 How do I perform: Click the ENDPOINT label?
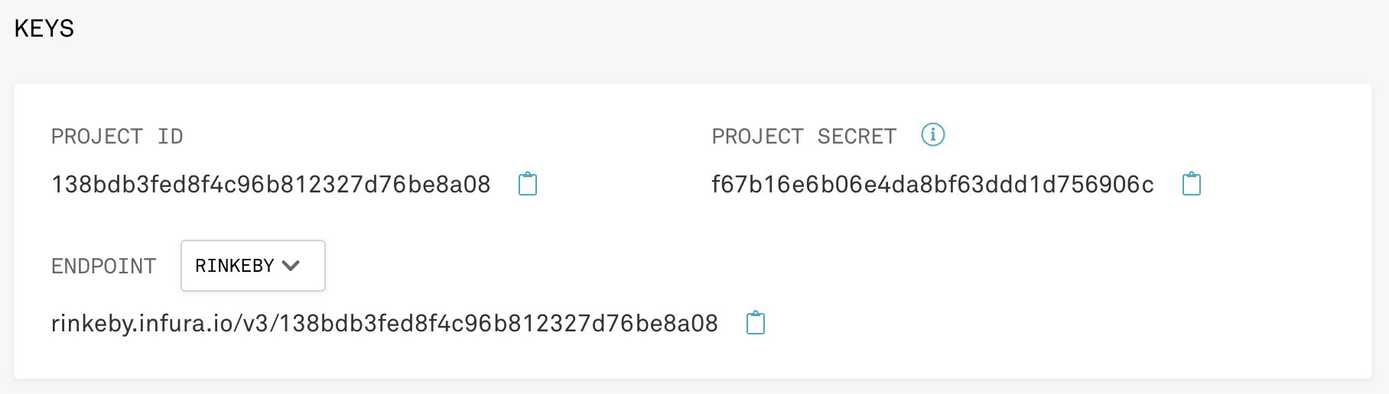click(103, 266)
